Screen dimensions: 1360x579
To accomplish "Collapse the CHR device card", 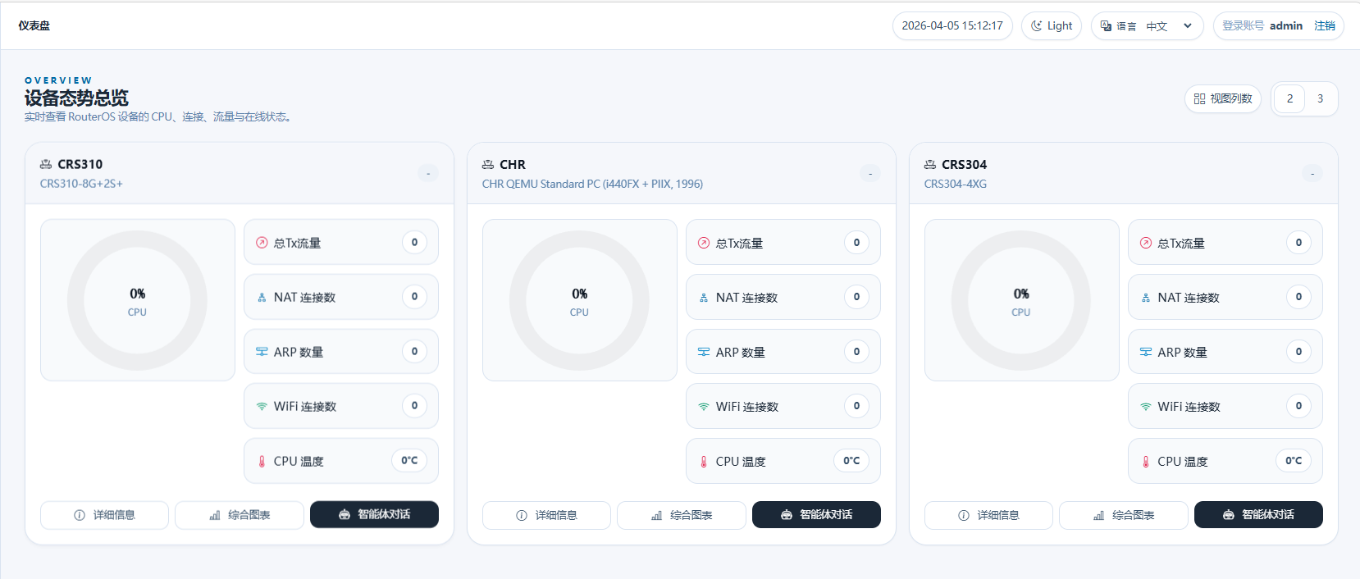I will pos(870,173).
